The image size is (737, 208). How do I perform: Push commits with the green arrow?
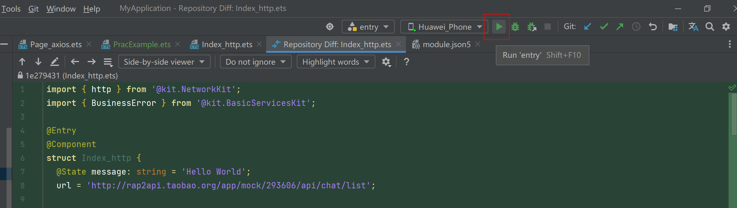(x=620, y=27)
